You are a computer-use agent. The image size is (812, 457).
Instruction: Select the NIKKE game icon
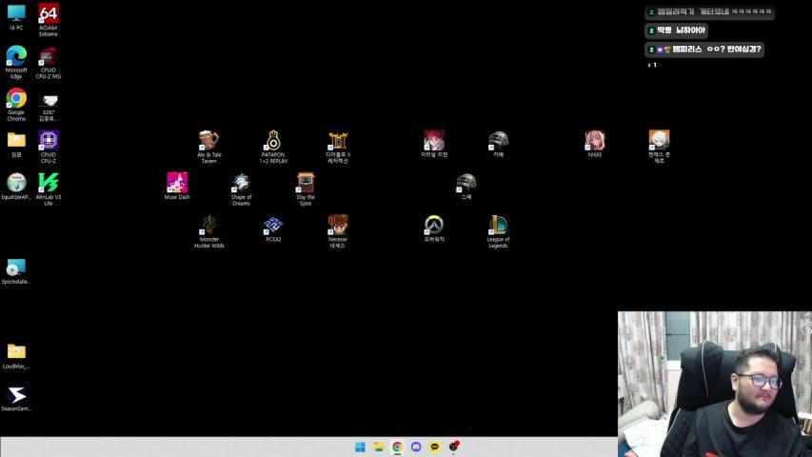[595, 141]
